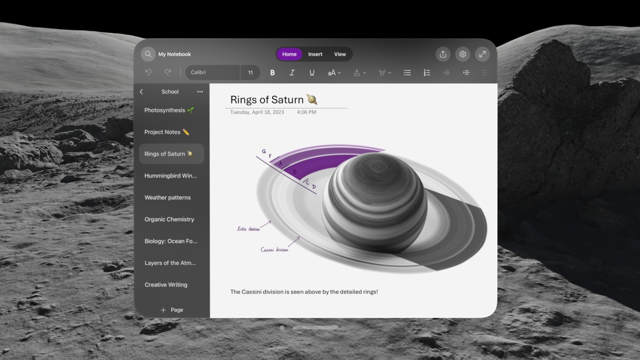Select the font size field

tap(250, 72)
